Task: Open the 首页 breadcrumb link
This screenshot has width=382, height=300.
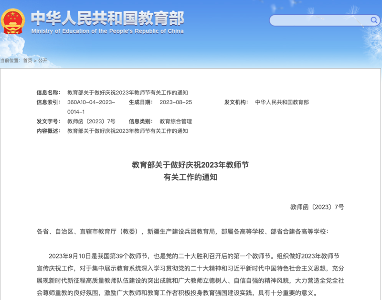Action: [x=27, y=60]
